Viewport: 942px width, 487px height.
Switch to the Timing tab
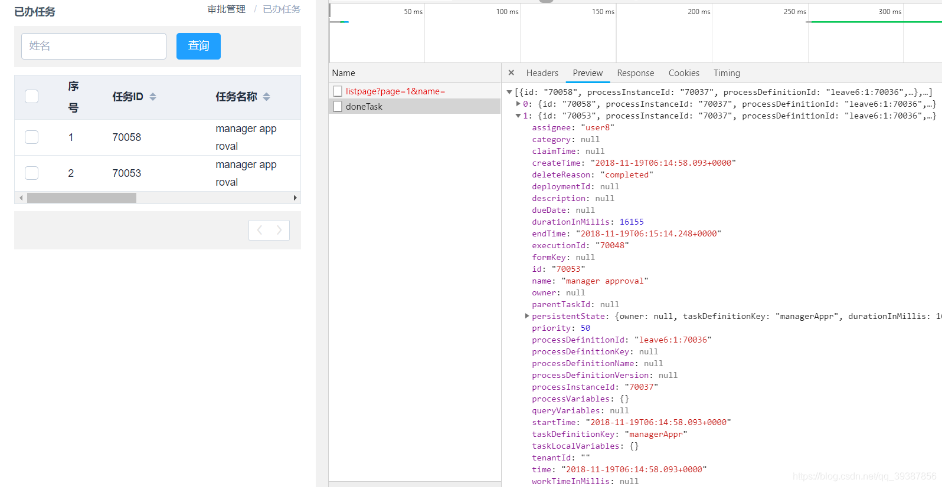coord(727,73)
